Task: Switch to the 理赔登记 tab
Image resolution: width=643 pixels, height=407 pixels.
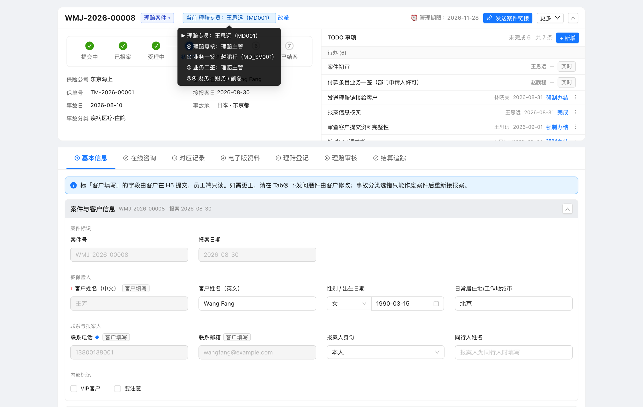Action: click(292, 158)
